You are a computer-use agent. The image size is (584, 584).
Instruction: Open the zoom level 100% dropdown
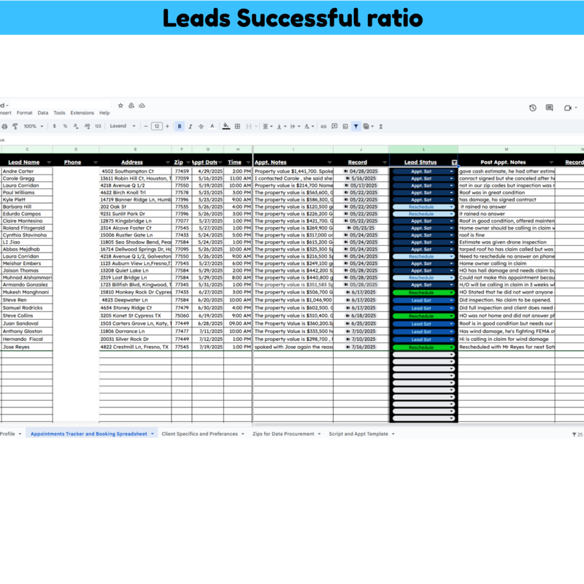coord(34,126)
